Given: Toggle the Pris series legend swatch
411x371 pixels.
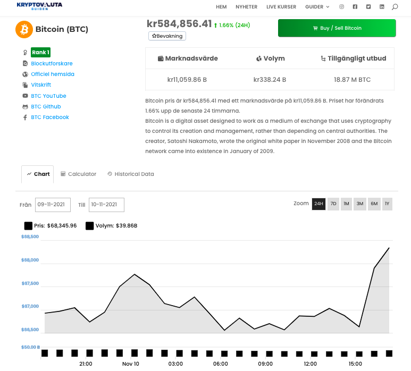Looking at the screenshot, I should [28, 225].
